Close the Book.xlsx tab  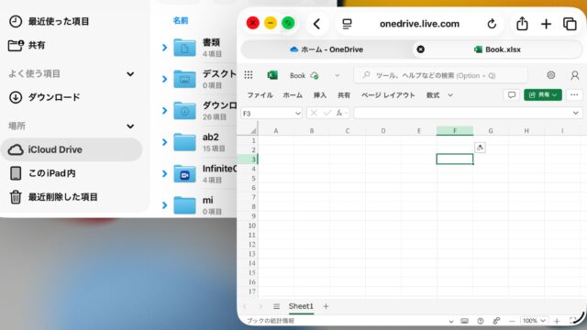[x=420, y=49]
